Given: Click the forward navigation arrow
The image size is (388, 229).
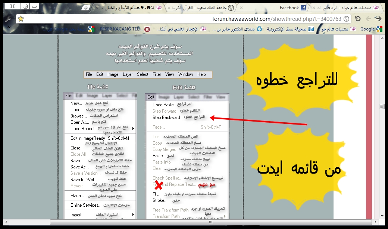Looking at the screenshot, I should 378,19.
